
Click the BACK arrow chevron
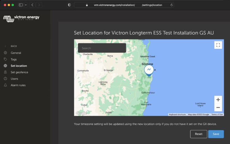point(6,46)
